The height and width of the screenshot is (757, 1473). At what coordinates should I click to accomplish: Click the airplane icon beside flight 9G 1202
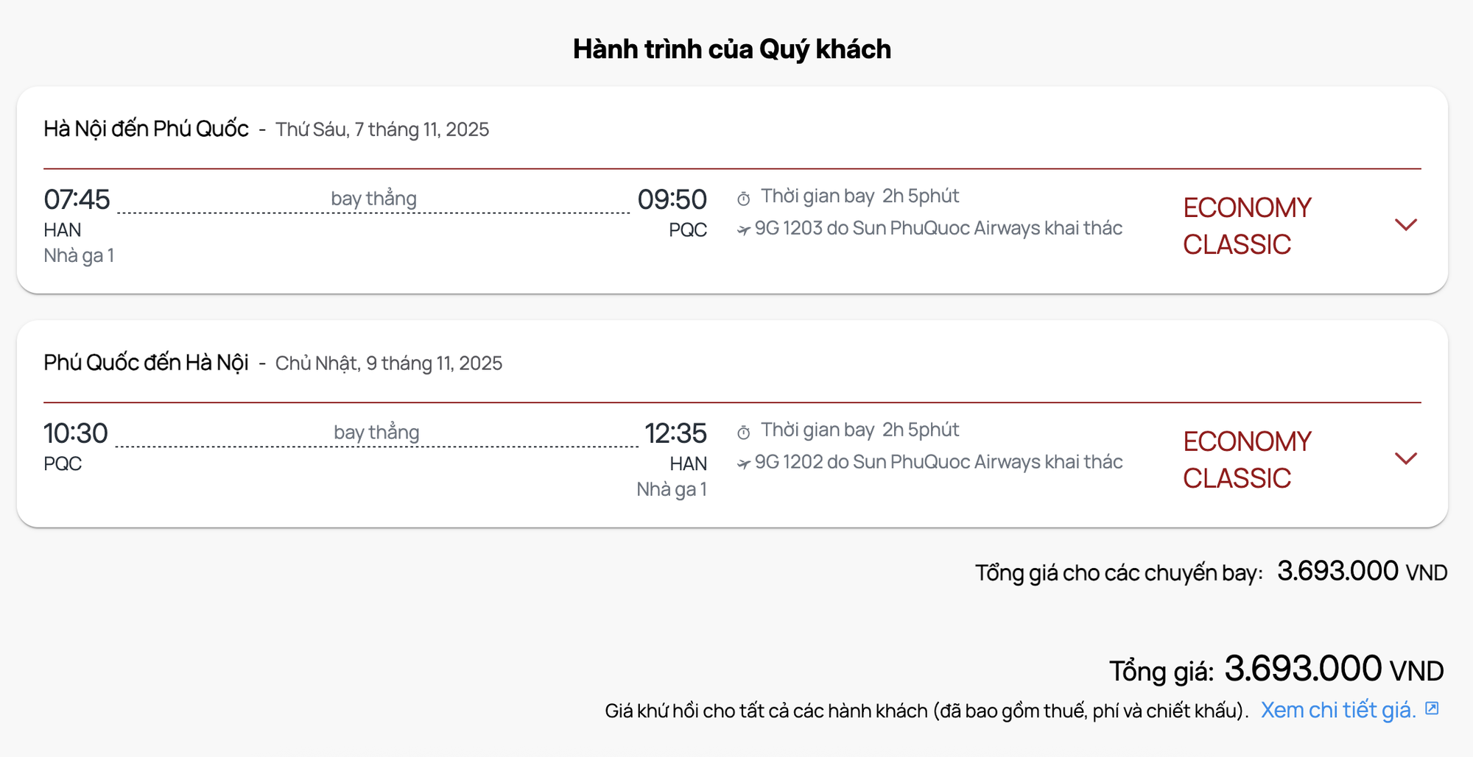pos(744,464)
